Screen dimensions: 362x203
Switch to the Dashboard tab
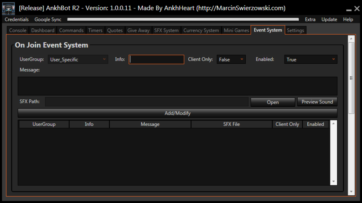43,30
